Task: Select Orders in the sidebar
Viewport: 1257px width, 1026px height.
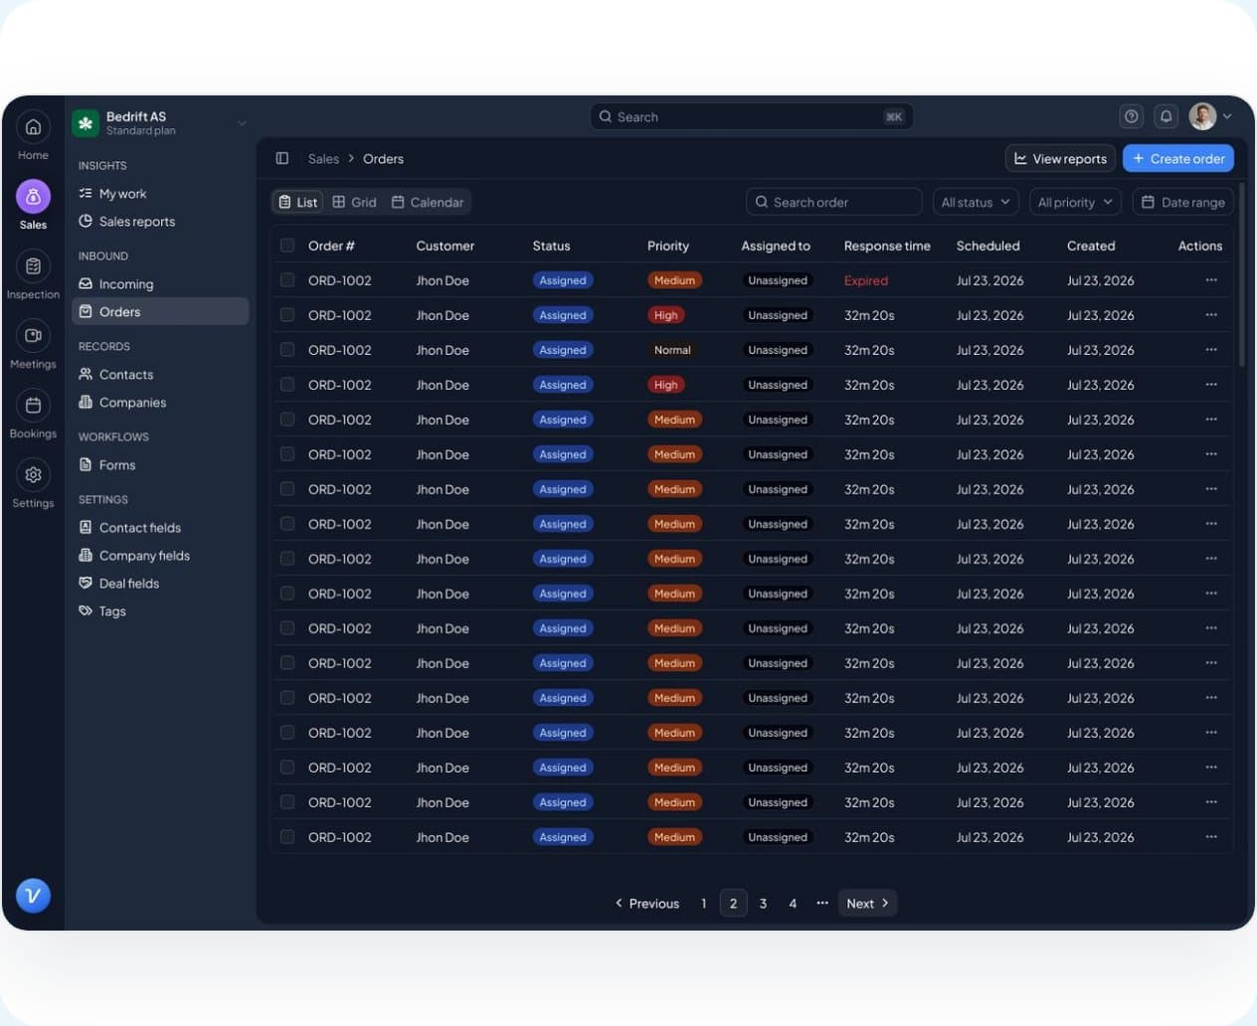Action: [x=160, y=311]
